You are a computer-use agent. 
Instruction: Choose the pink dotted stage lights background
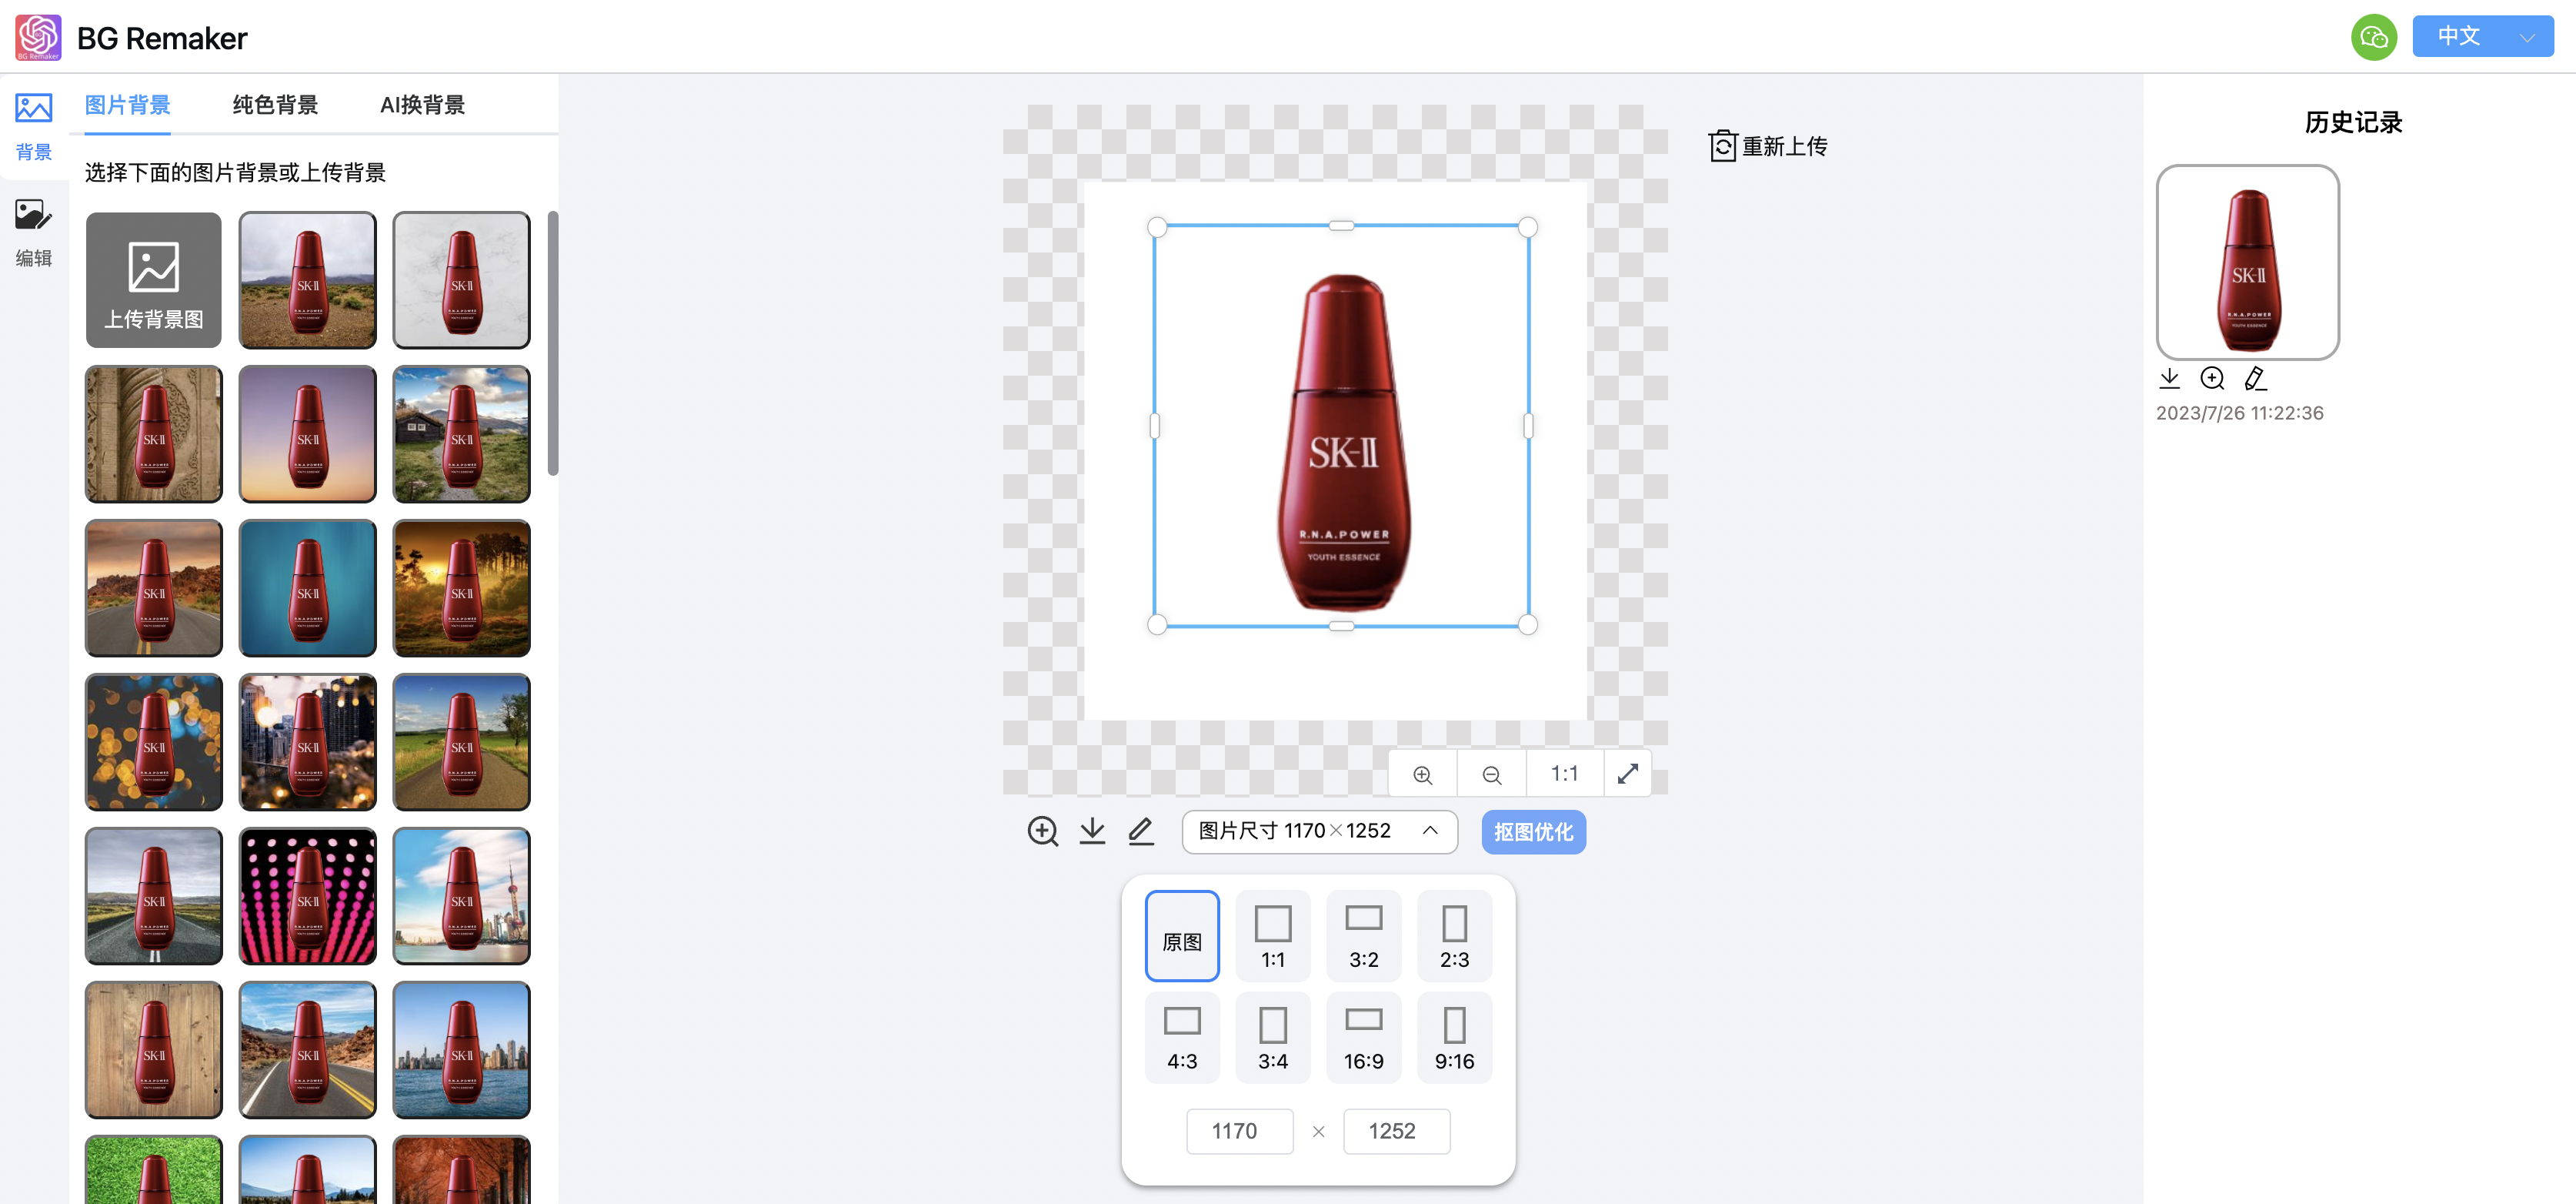point(307,896)
